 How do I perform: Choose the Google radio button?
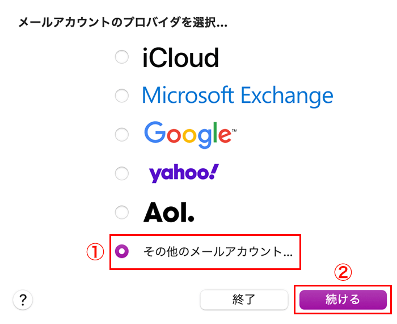tap(122, 134)
